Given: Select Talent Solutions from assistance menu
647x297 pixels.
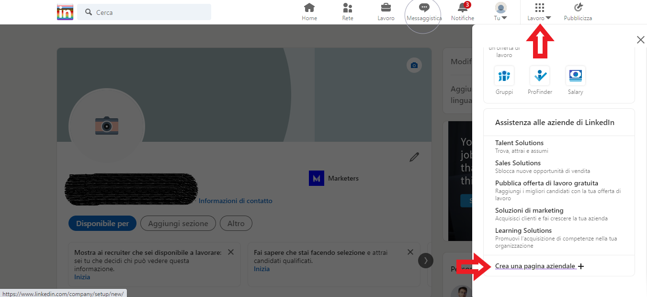Looking at the screenshot, I should [519, 142].
